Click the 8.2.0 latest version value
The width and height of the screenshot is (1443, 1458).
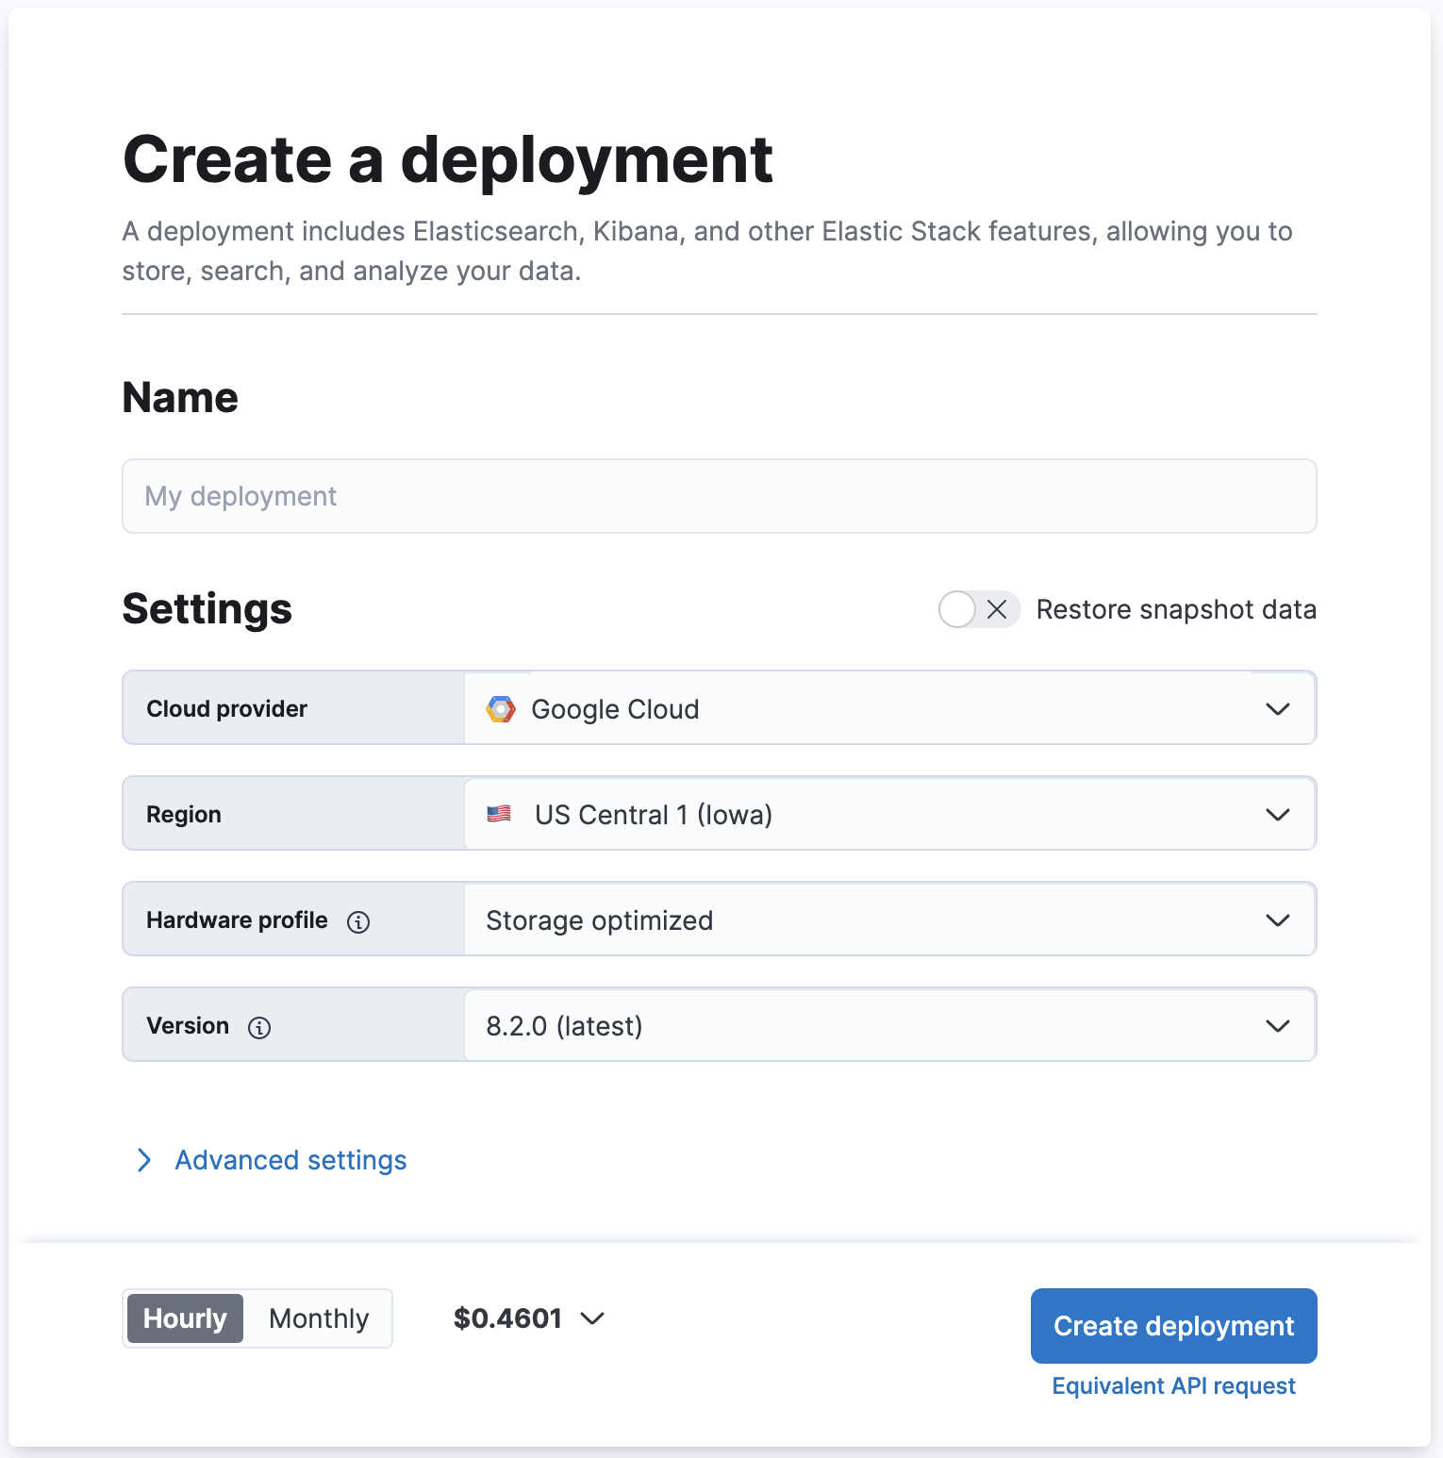tap(563, 1025)
